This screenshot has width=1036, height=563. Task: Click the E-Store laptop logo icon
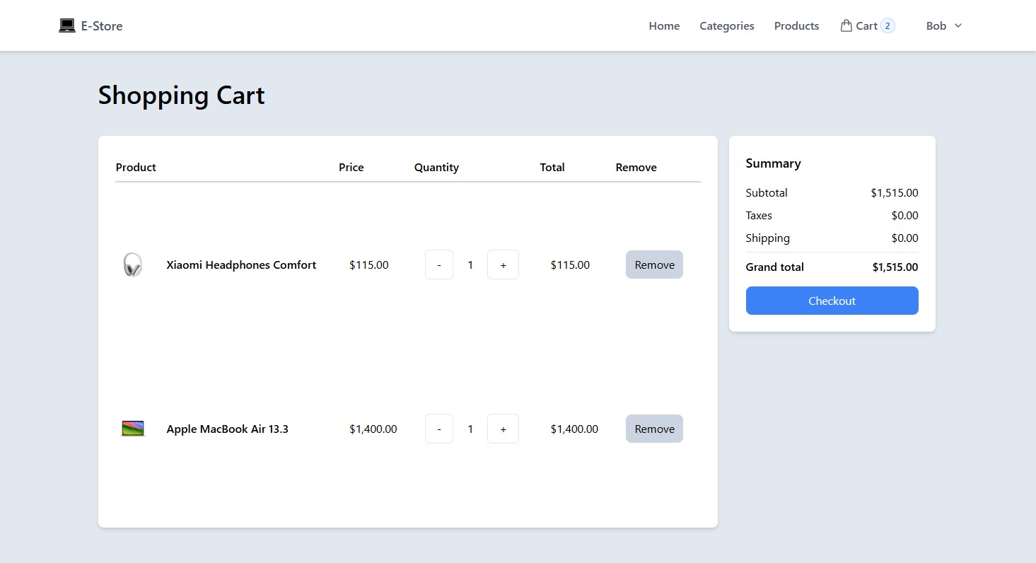67,26
